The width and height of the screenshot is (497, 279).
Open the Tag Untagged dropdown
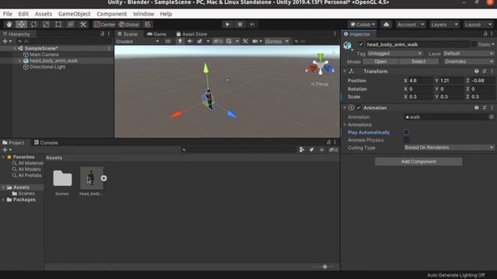click(x=394, y=53)
